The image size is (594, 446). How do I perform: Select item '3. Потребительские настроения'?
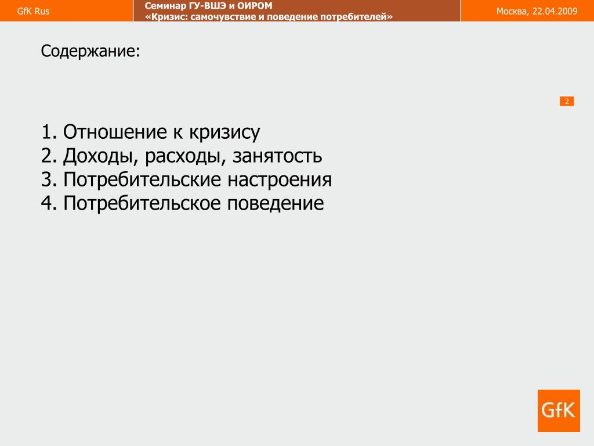(x=186, y=179)
